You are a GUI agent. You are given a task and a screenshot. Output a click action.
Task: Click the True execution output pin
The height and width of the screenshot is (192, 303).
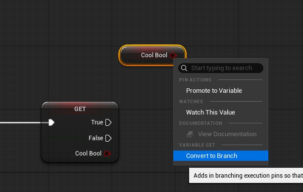(x=108, y=122)
